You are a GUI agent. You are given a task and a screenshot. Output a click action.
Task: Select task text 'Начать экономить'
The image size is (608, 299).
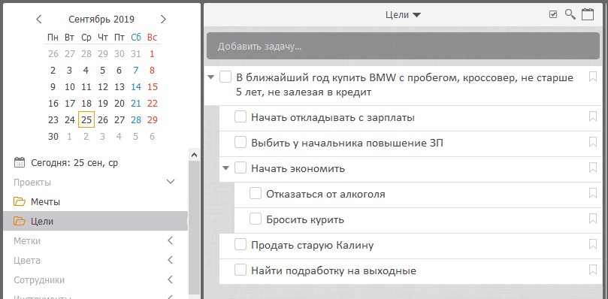tap(298, 169)
